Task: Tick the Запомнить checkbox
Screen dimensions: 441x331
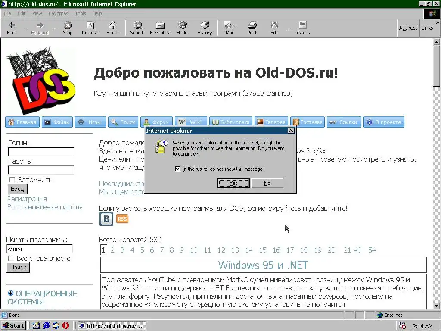Action: click(x=12, y=180)
